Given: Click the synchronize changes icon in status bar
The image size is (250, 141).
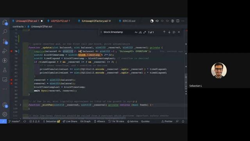Looking at the screenshot, I should click(x=25, y=121).
